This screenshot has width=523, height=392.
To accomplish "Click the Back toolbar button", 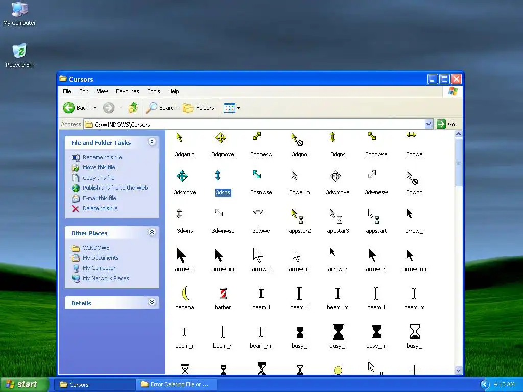I will pos(76,108).
